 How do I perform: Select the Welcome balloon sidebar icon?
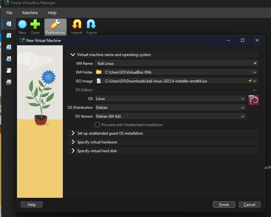tap(9, 24)
